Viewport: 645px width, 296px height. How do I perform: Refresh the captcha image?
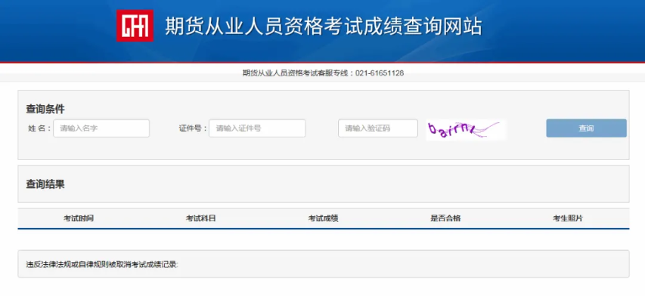(x=466, y=129)
